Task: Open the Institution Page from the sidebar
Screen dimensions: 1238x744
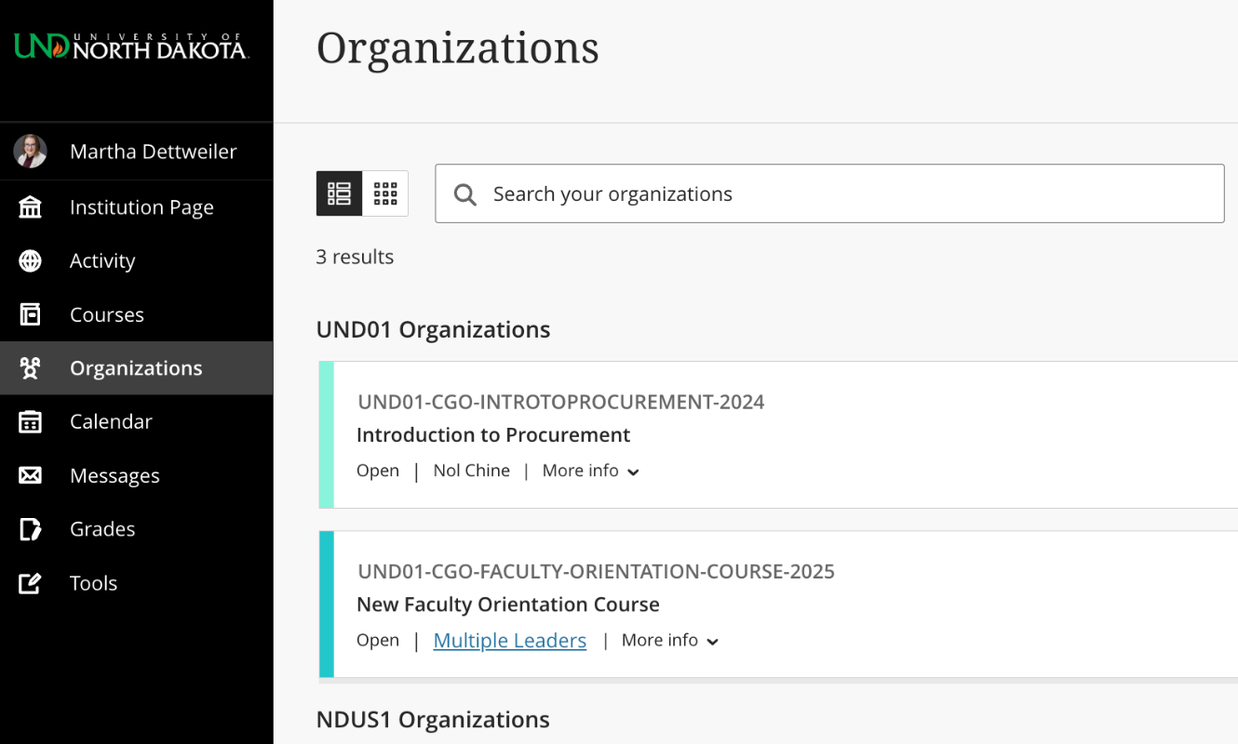Action: tap(141, 206)
